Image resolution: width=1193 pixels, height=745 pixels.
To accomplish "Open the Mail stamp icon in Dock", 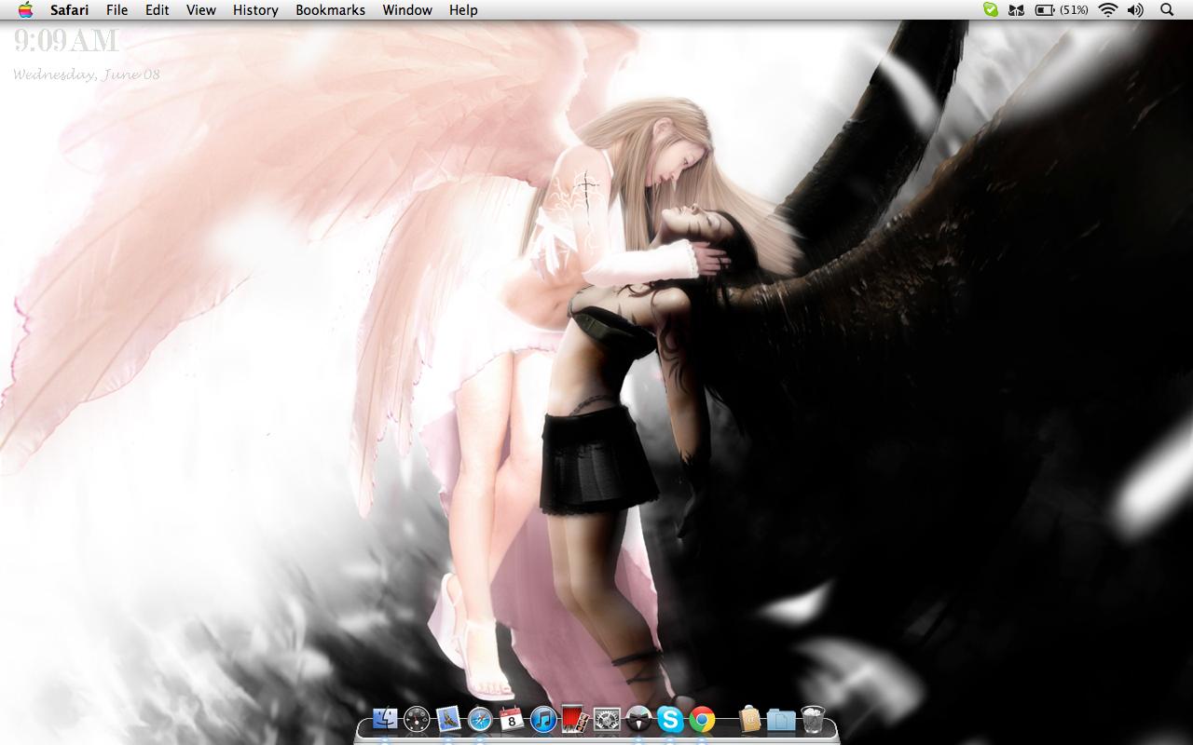I will (x=448, y=718).
